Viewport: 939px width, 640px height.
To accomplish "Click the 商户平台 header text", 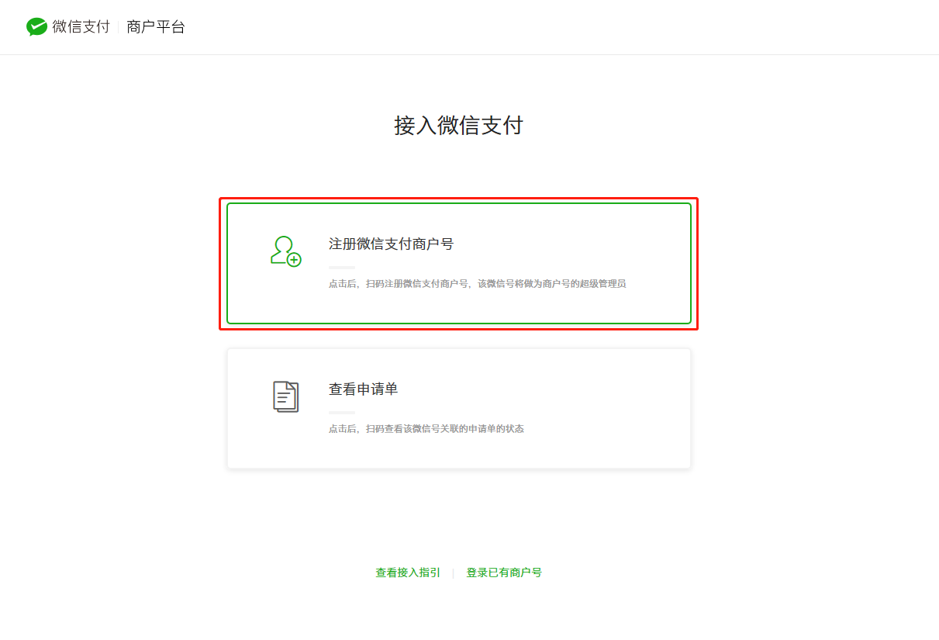I will 156,27.
